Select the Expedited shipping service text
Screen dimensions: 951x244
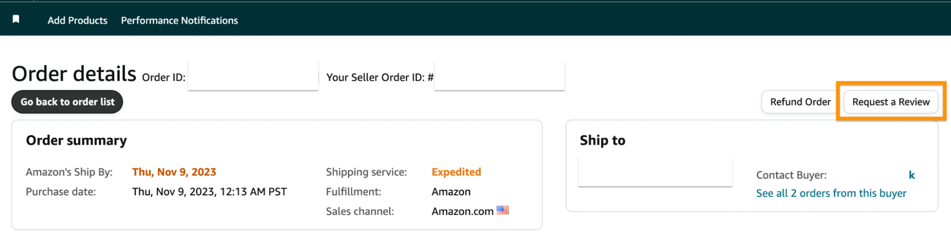[456, 172]
